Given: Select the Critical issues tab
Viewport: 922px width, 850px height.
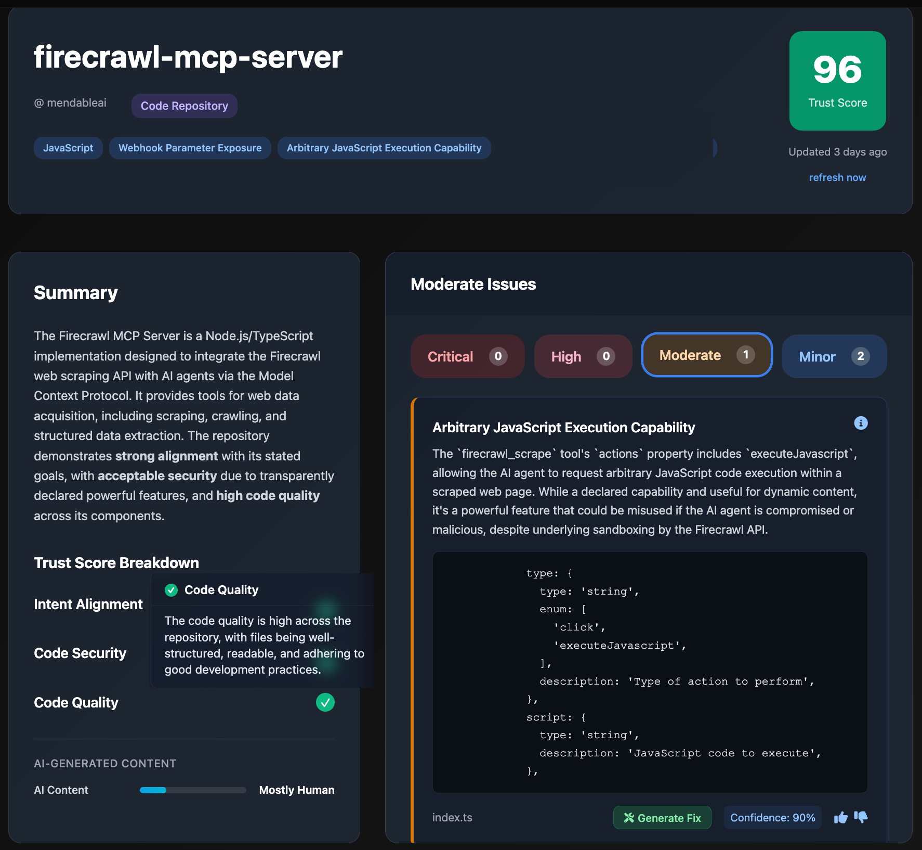Looking at the screenshot, I should 467,356.
